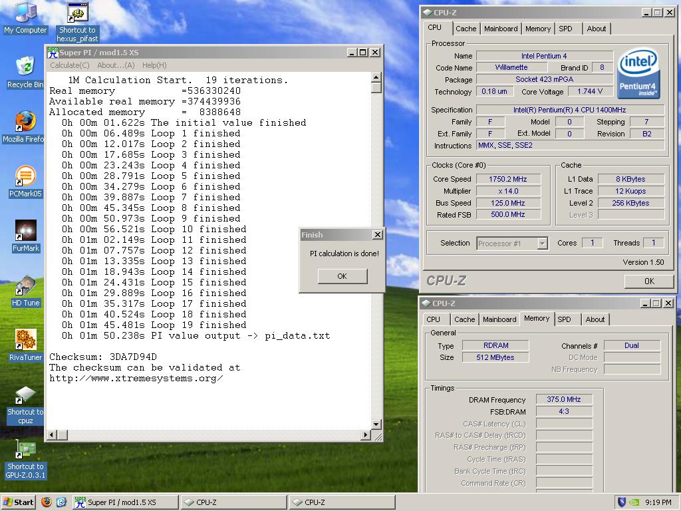Viewport: 681px width, 511px height.
Task: Click Super PI horizontal scrollbar left arrow
Action: pos(52,434)
